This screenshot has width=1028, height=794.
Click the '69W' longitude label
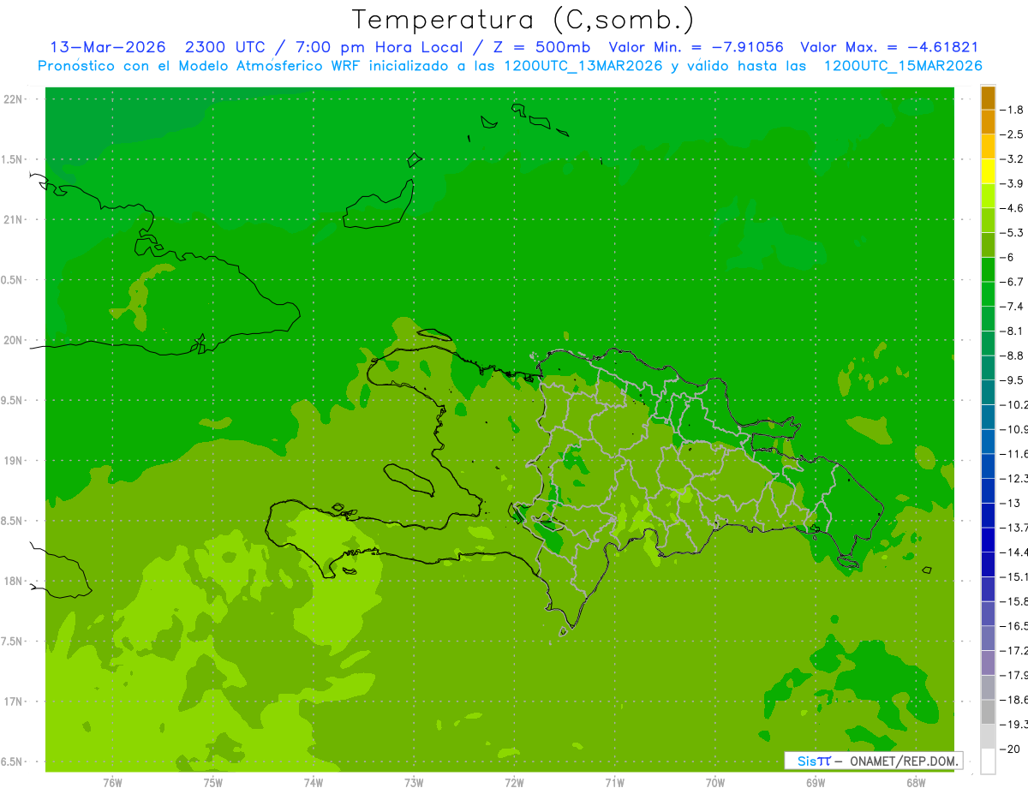click(x=816, y=783)
